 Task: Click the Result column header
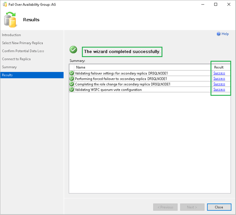(x=219, y=67)
